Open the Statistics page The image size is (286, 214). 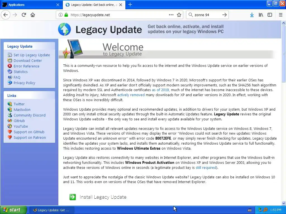point(21,72)
